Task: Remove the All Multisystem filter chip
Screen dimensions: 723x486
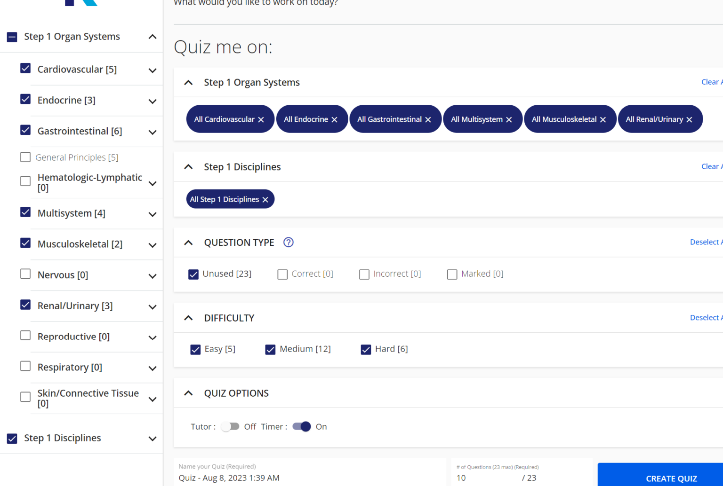Action: point(509,119)
